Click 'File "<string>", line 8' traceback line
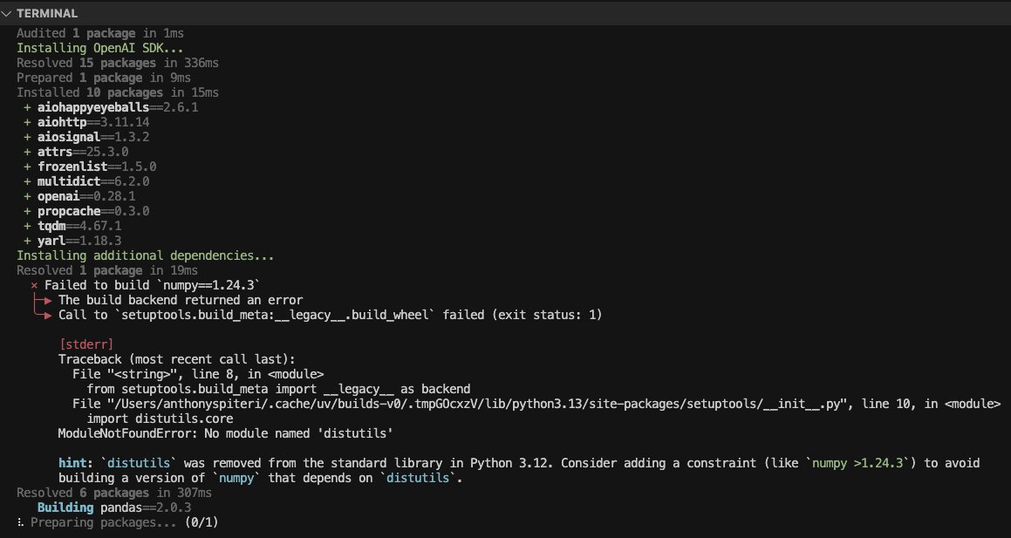 pos(198,374)
